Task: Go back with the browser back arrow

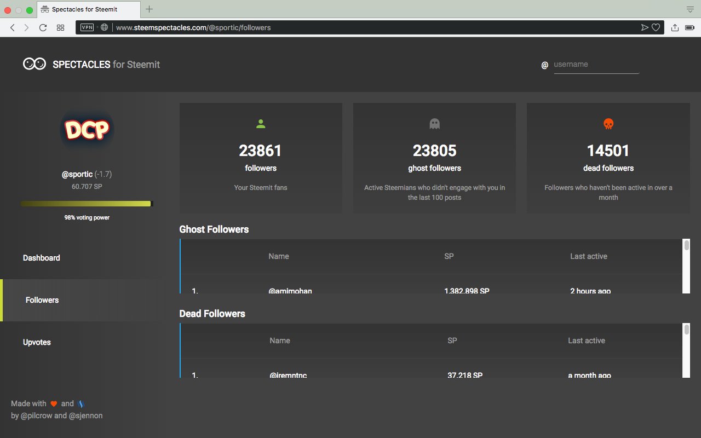Action: [13, 27]
